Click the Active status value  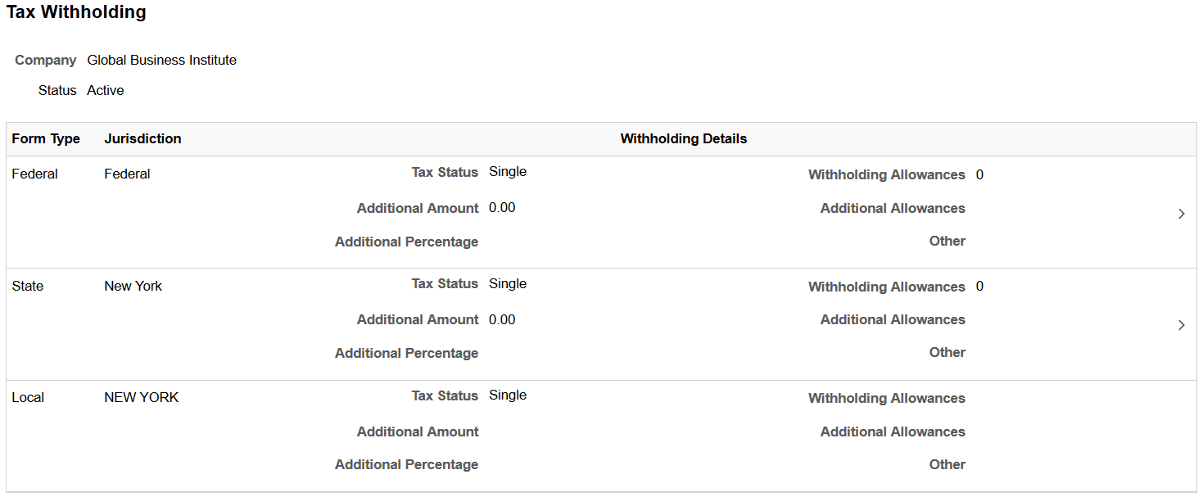(x=105, y=90)
